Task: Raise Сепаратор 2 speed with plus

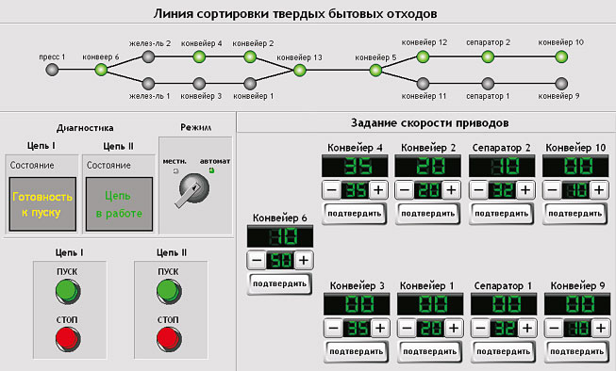Action: 525,190
